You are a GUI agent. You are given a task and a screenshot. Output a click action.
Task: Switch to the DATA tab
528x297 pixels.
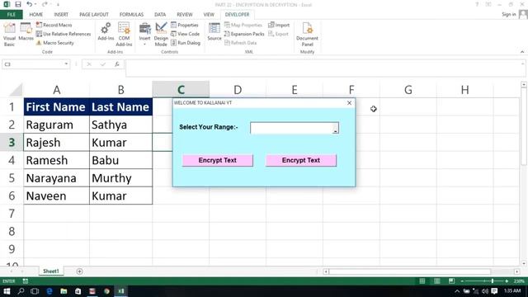tap(160, 15)
